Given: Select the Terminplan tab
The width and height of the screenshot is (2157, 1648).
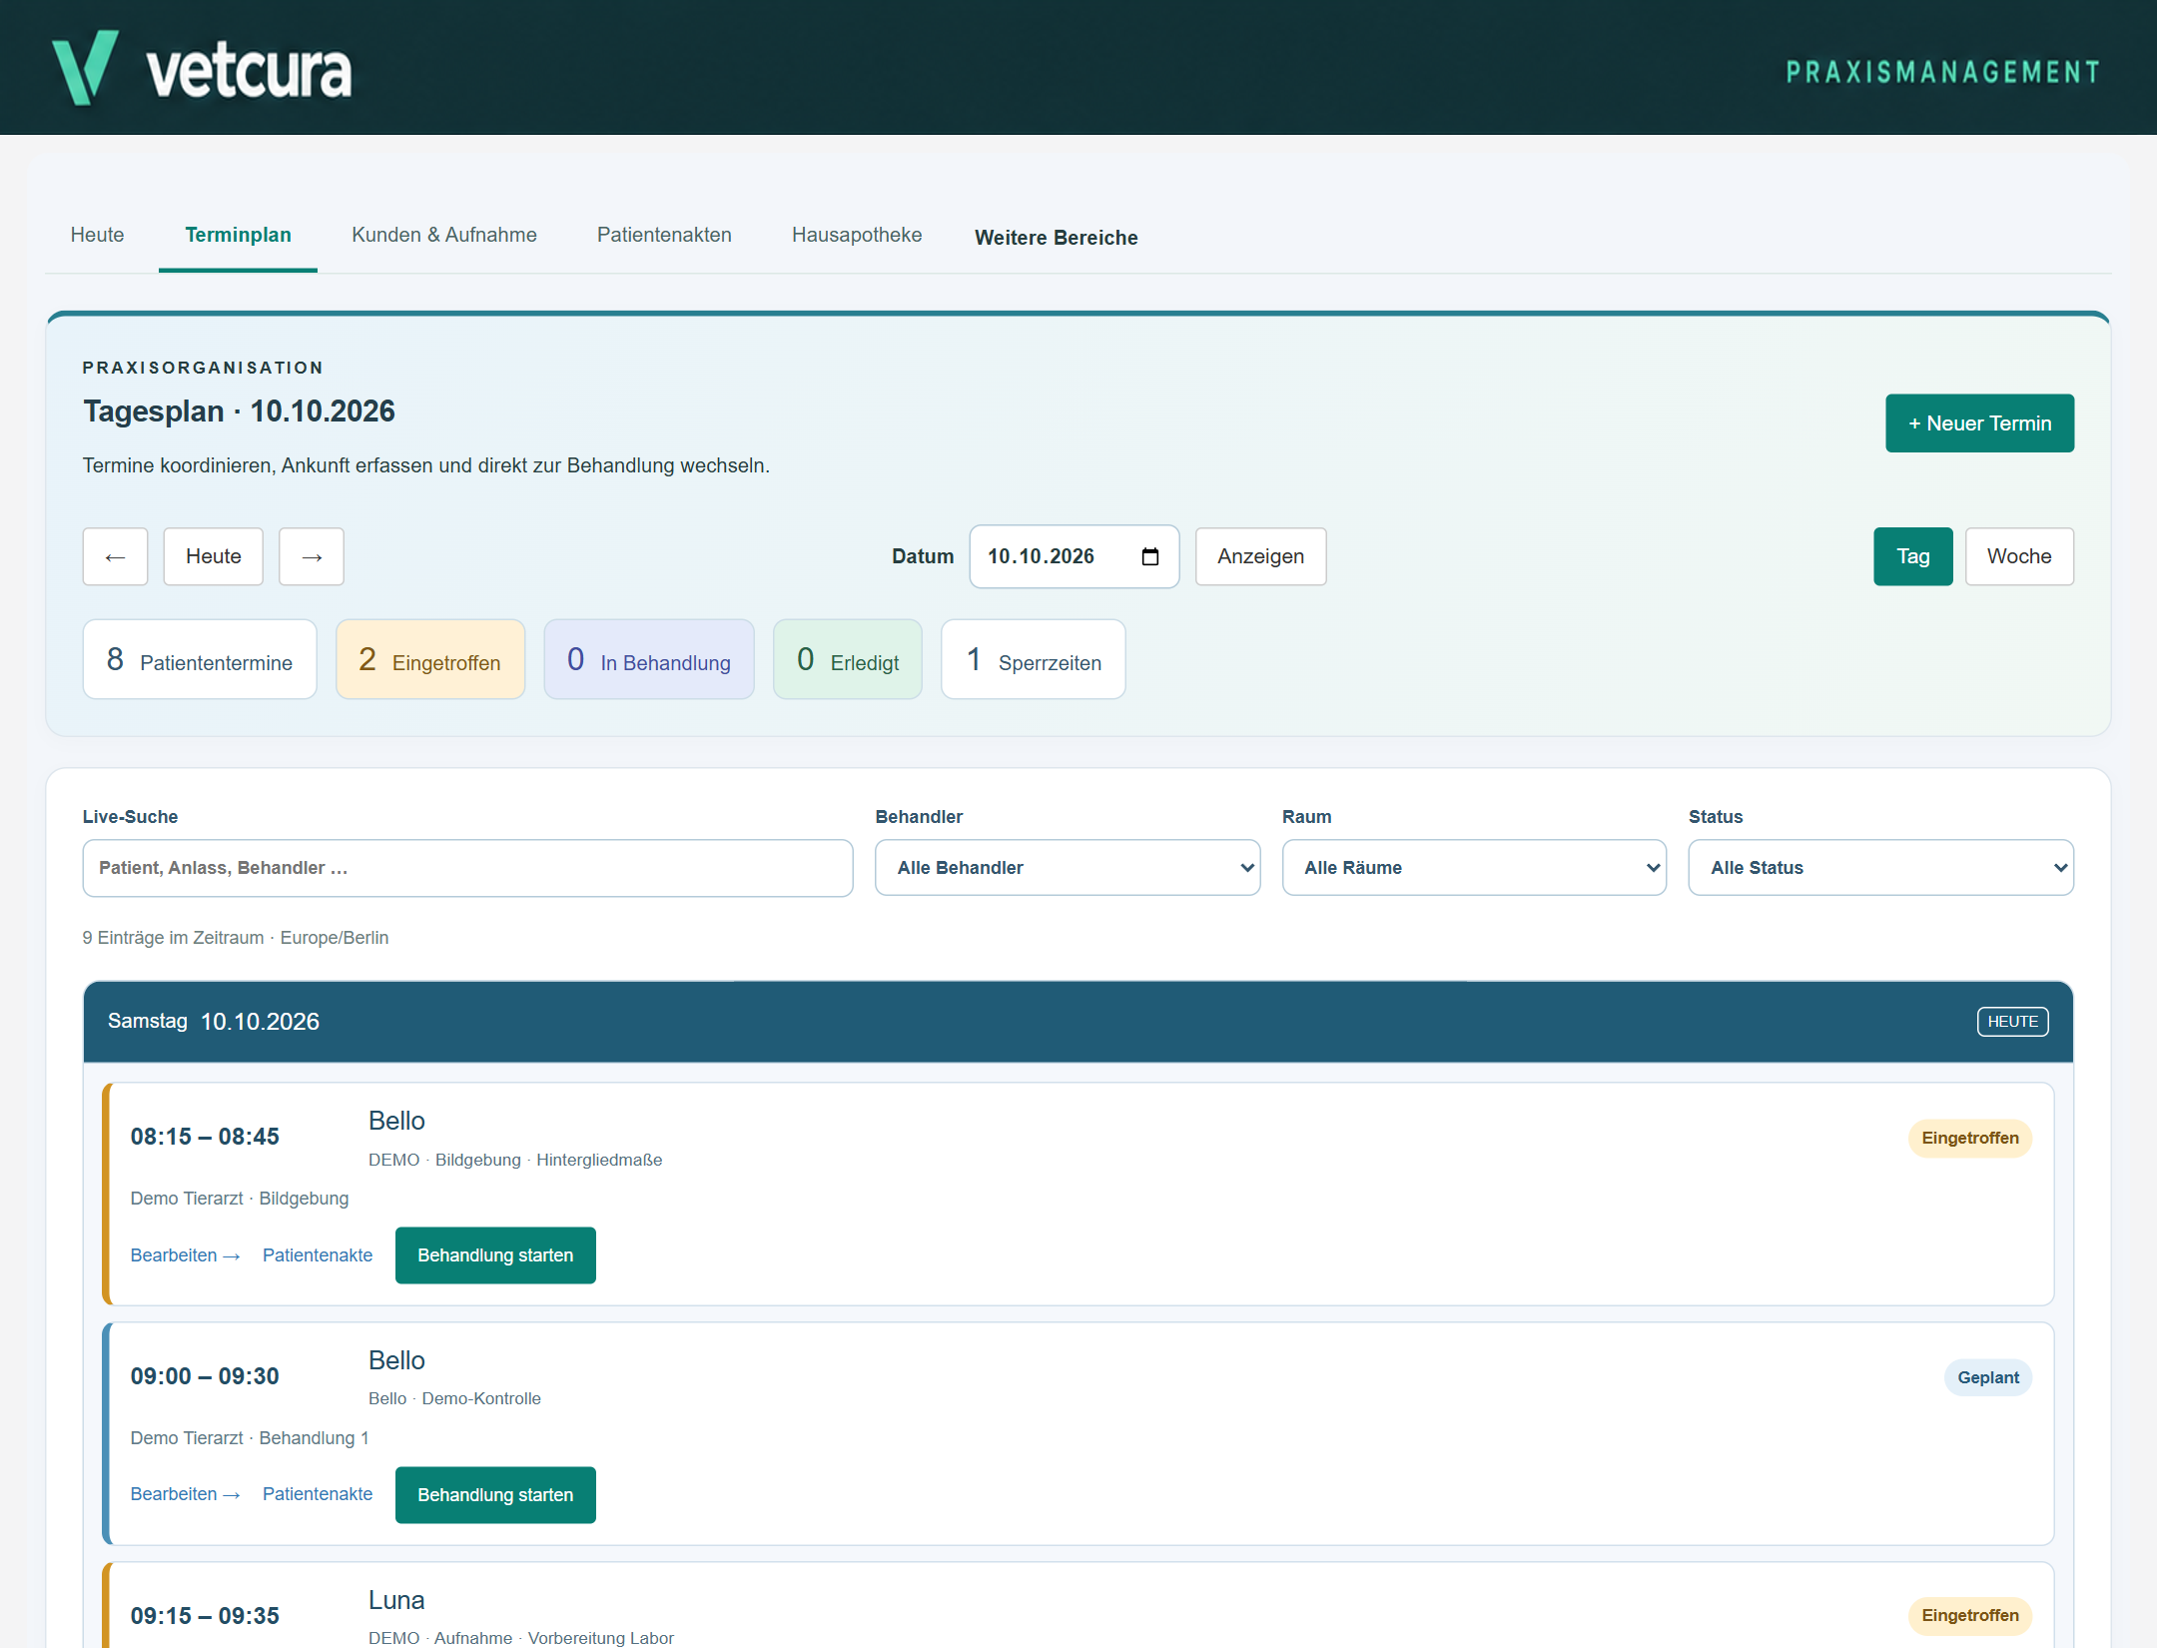Looking at the screenshot, I should (238, 235).
